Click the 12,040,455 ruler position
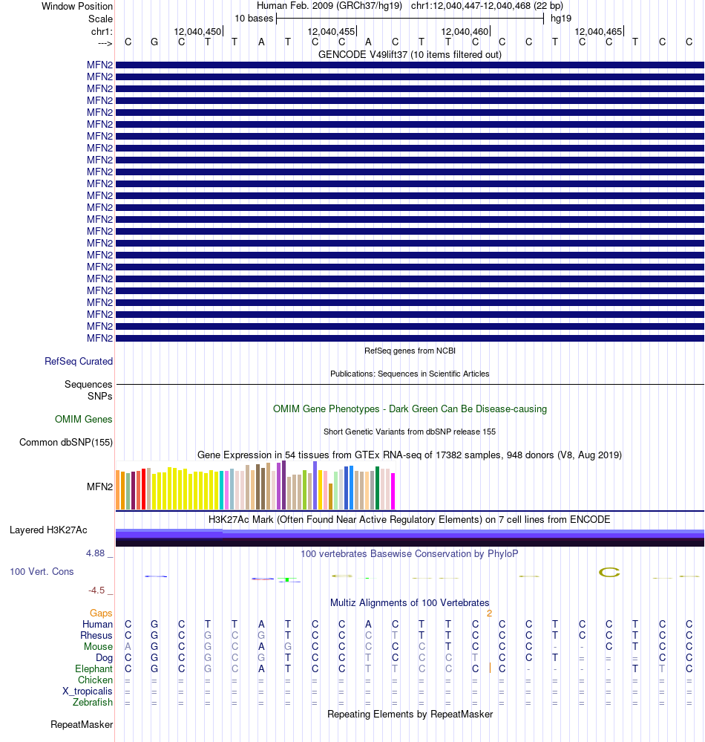Viewport: 705px width, 742px height. point(331,32)
